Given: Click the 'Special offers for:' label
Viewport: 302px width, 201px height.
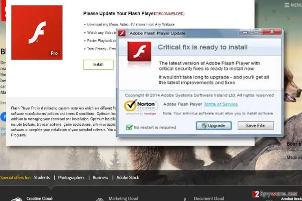Looking at the screenshot, I should (16, 177).
